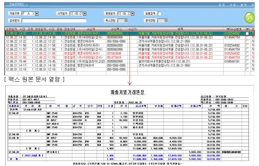Screen dimensions: 259x166
Task: Select fax number 050-5566-0999 in 12.08.01 row
Action: (x=116, y=69)
